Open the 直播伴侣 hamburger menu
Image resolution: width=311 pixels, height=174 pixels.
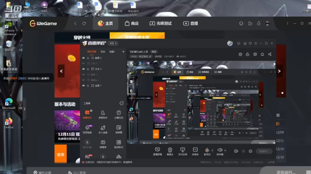click(256, 43)
